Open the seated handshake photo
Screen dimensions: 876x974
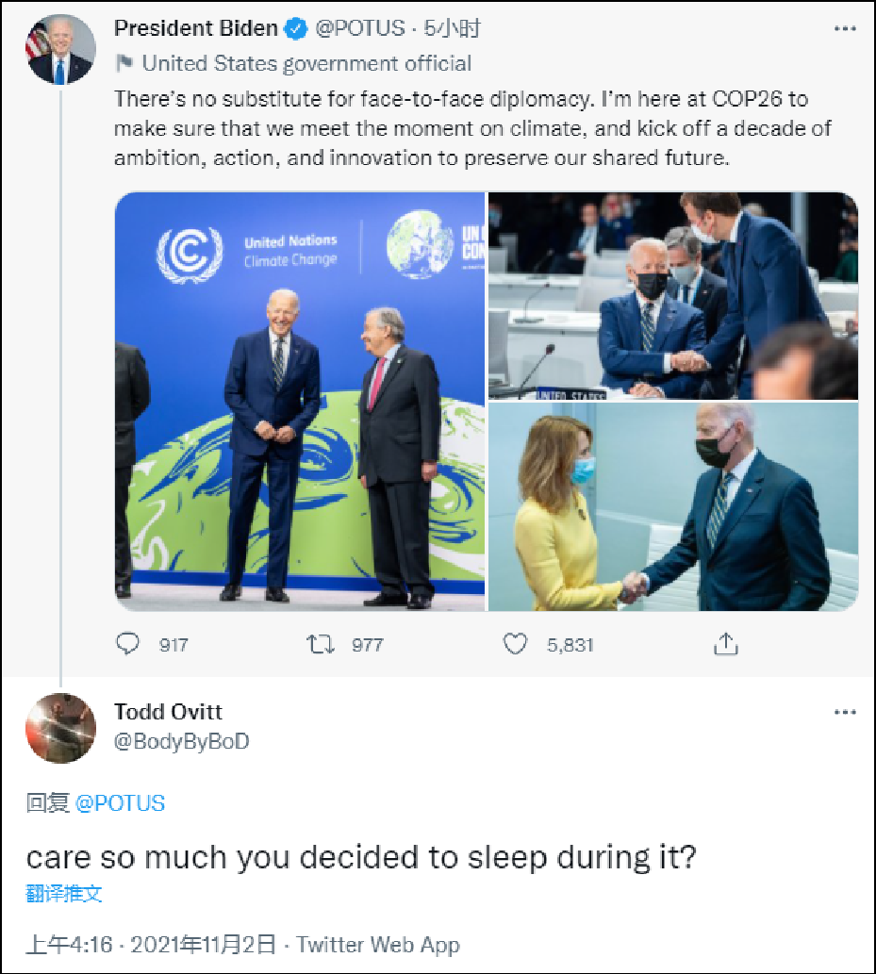pyautogui.click(x=672, y=295)
